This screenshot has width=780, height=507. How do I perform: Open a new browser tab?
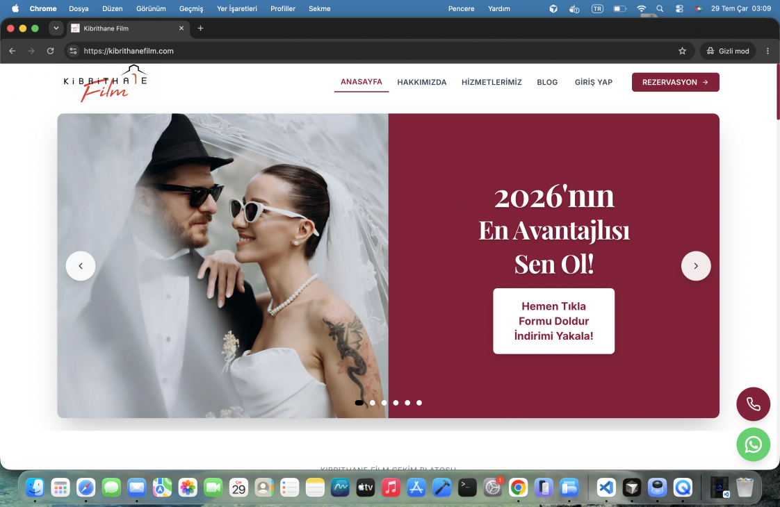[x=200, y=28]
